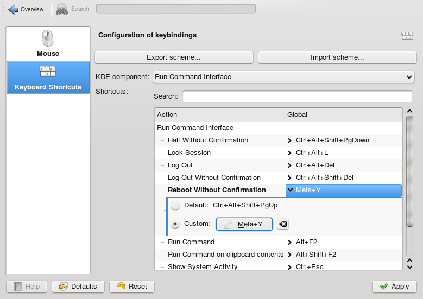
Task: Expand the Run Command Alt+F2 shortcut
Action: 290,242
